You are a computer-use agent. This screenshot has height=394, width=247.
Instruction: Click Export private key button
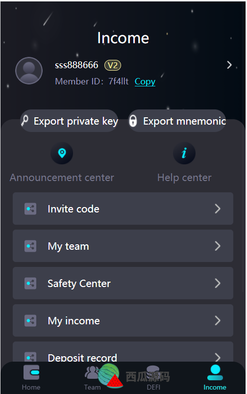[69, 121]
